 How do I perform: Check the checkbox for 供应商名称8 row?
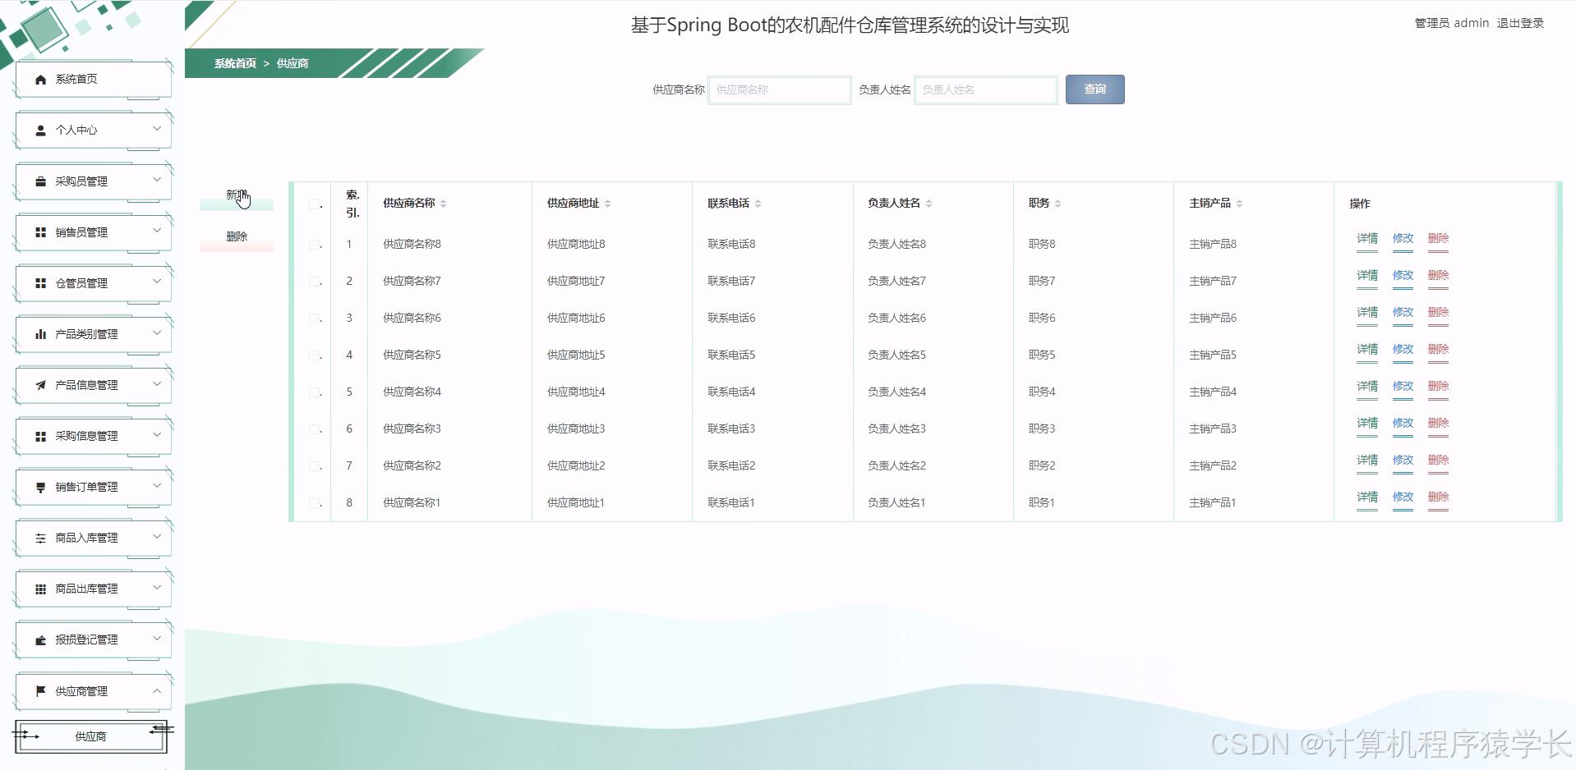tap(316, 243)
